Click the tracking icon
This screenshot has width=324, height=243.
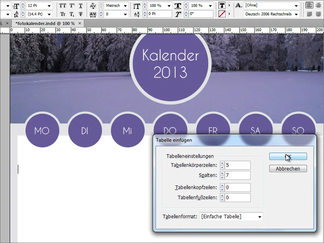(93, 15)
